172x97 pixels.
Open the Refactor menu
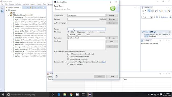coord(18,4)
